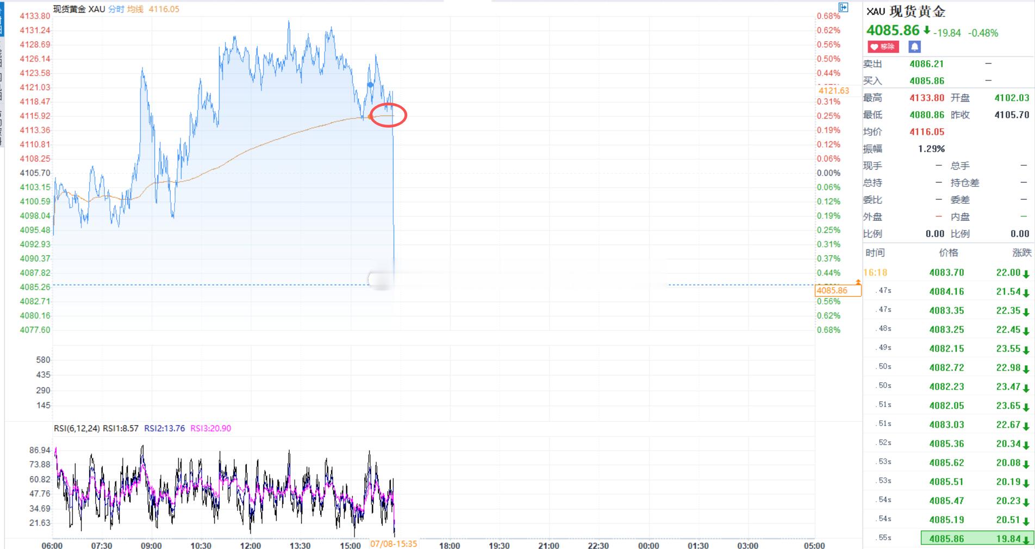Click the 580 volume axis label
1035x549 pixels.
43,360
